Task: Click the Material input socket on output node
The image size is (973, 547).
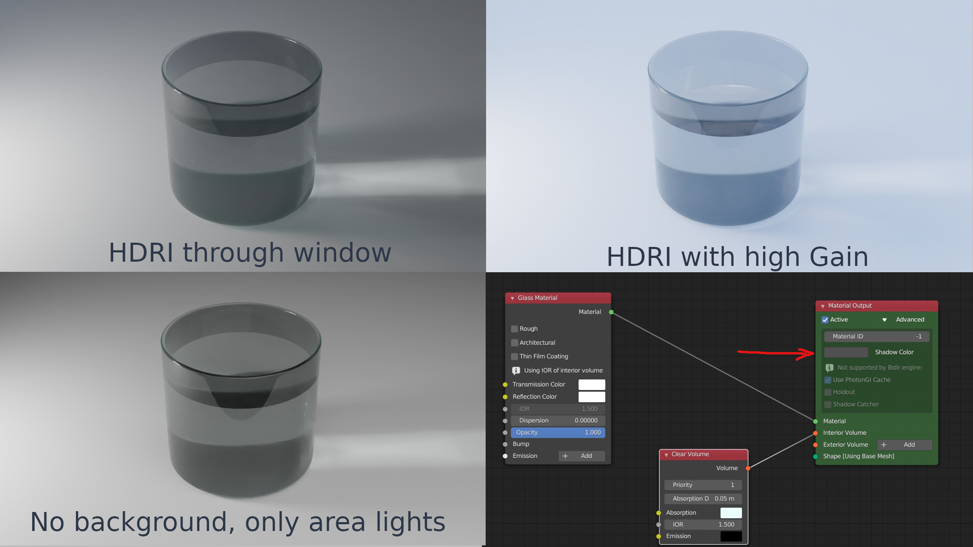Action: (815, 421)
